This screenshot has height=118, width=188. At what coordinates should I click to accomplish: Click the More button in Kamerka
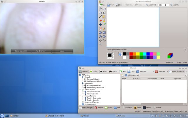click(x=62, y=51)
